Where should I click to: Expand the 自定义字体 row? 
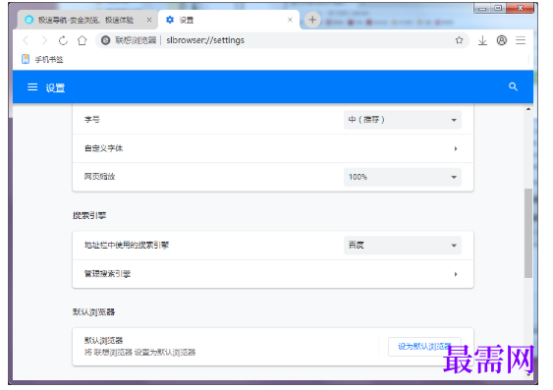pos(273,148)
